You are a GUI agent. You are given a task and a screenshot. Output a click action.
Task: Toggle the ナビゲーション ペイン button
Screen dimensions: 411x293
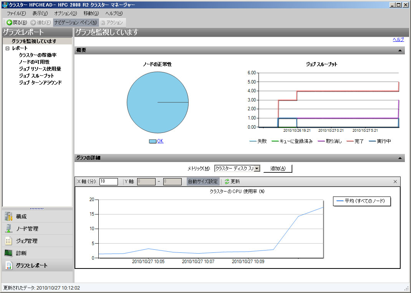click(76, 23)
